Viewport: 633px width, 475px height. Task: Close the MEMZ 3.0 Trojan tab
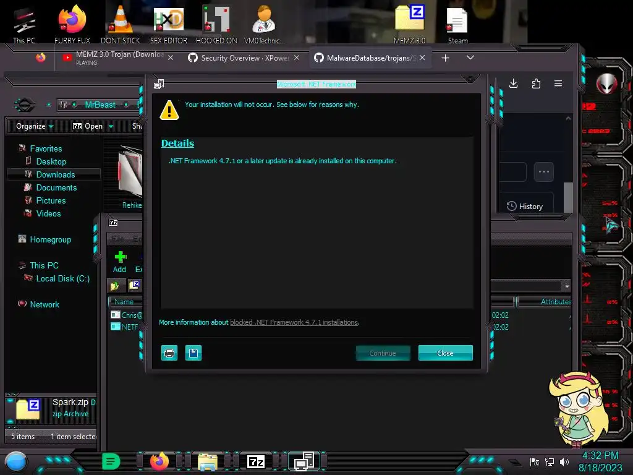tap(171, 58)
